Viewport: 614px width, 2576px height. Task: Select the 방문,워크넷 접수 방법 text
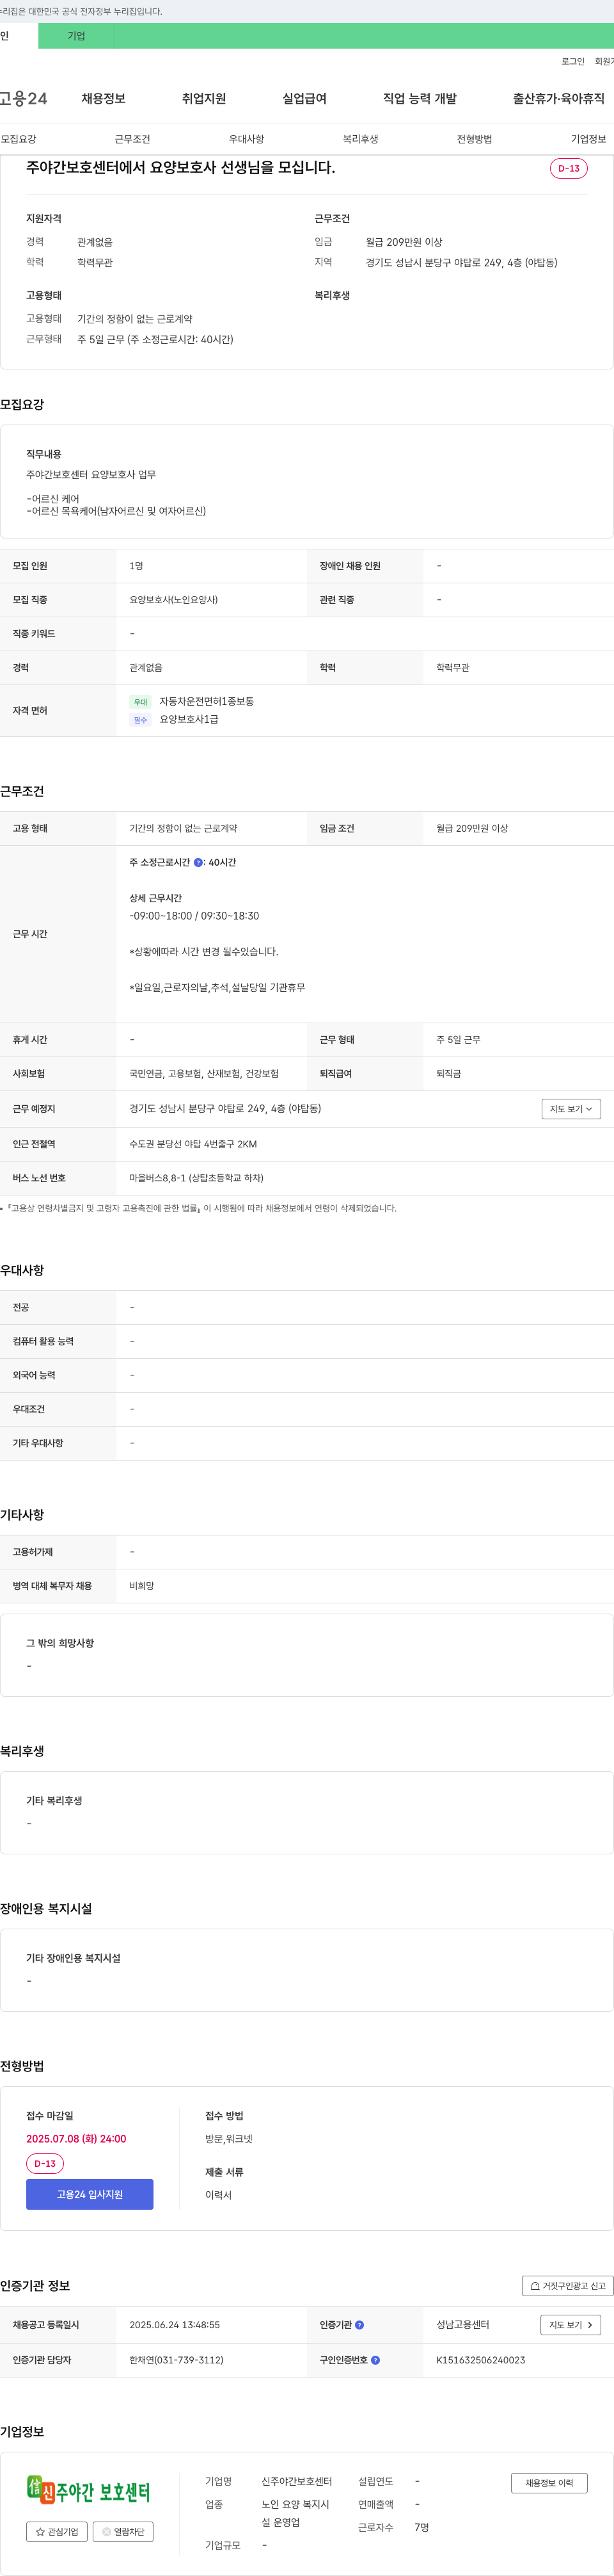click(x=228, y=2139)
